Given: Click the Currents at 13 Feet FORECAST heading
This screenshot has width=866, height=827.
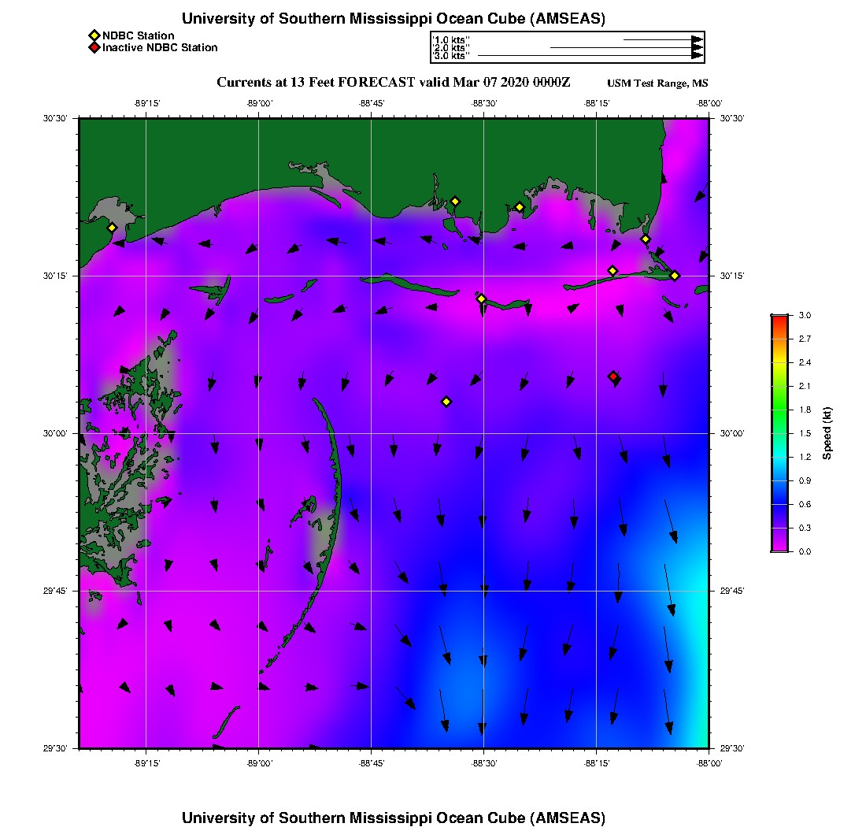Looking at the screenshot, I should coord(394,83).
